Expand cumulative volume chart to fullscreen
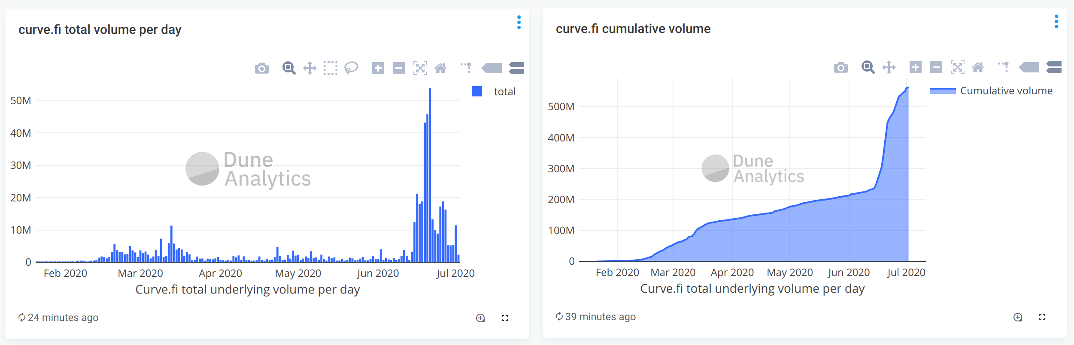Image resolution: width=1074 pixels, height=345 pixels. [x=1042, y=317]
